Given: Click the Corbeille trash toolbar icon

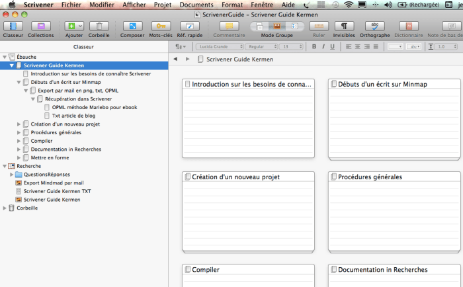Looking at the screenshot, I should click(x=99, y=26).
